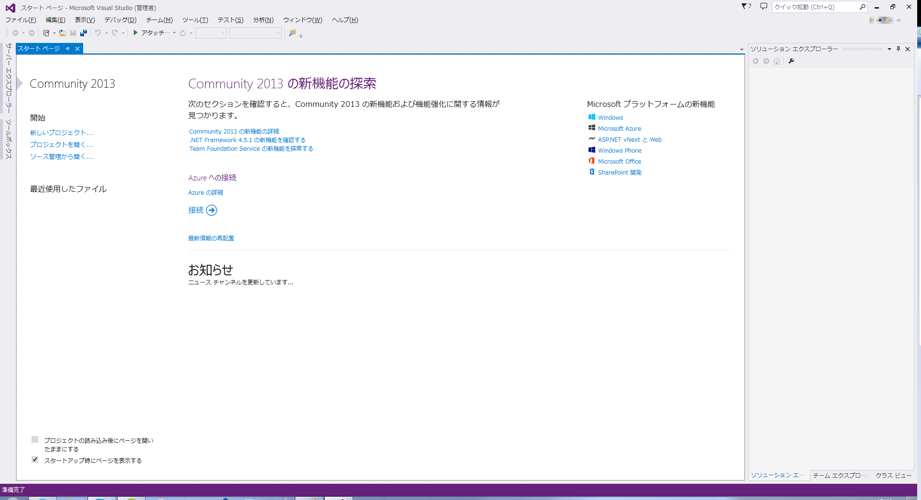Click the Find in Files toolbar icon

[x=292, y=33]
